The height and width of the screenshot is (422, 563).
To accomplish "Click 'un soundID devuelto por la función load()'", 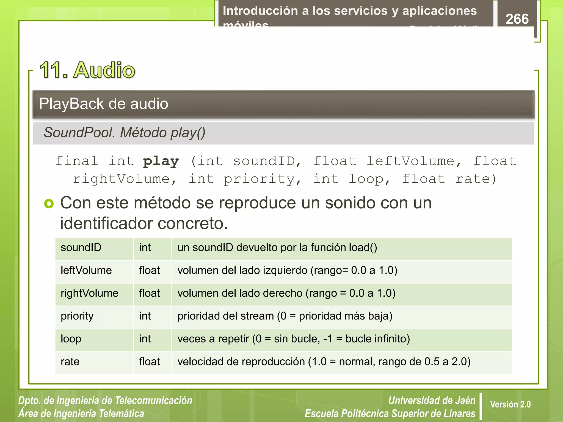I will (277, 248).
